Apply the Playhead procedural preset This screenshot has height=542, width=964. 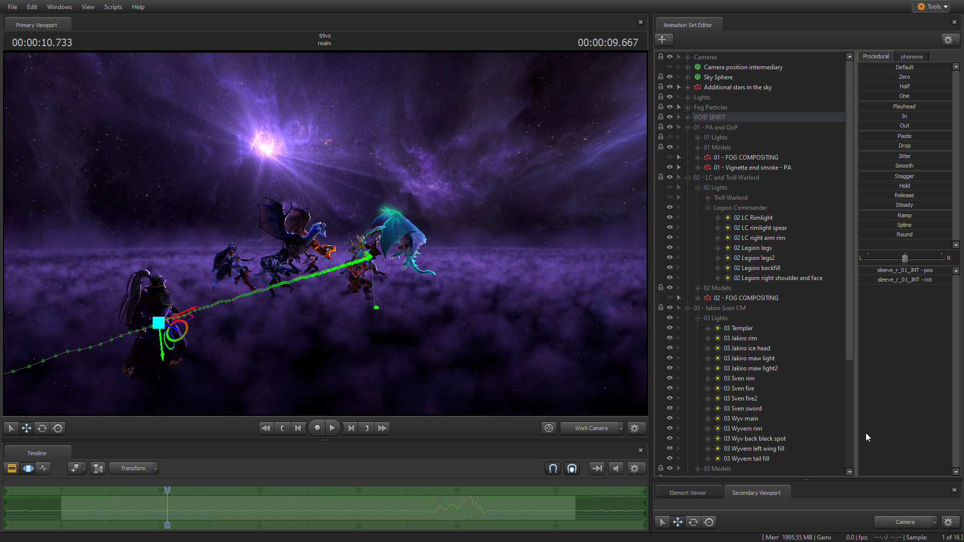[904, 106]
